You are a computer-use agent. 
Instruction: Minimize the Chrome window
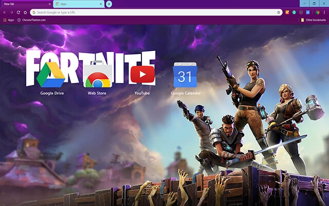(304, 4)
